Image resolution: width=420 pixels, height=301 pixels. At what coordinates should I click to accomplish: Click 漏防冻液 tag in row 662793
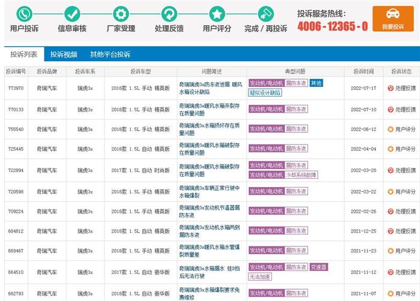tap(296, 293)
